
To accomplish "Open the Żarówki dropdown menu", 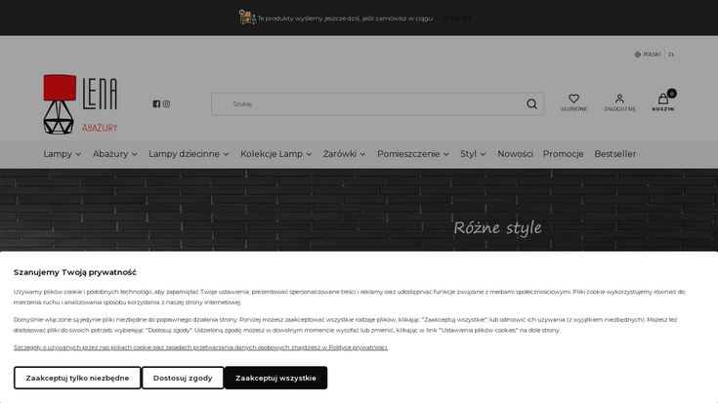I will [345, 154].
